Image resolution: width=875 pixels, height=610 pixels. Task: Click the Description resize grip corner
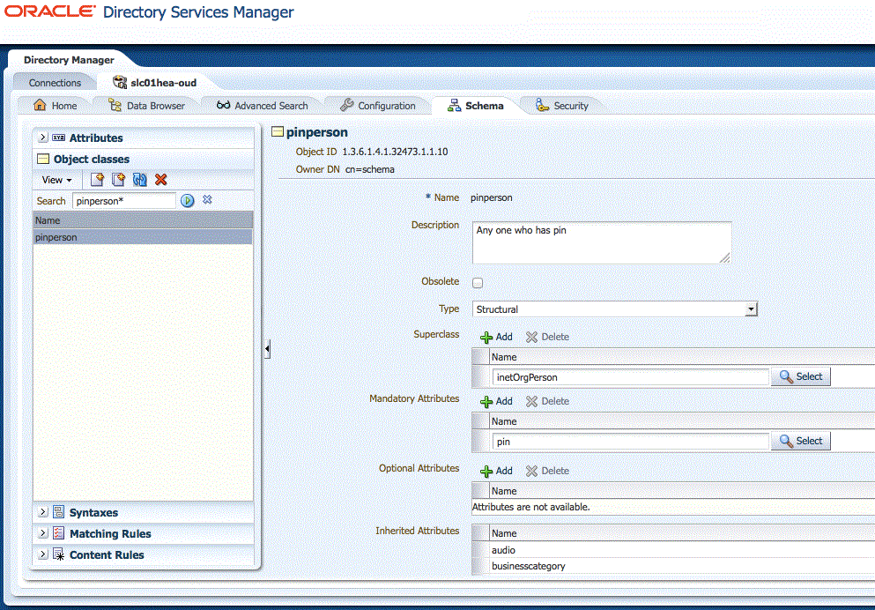point(725,258)
